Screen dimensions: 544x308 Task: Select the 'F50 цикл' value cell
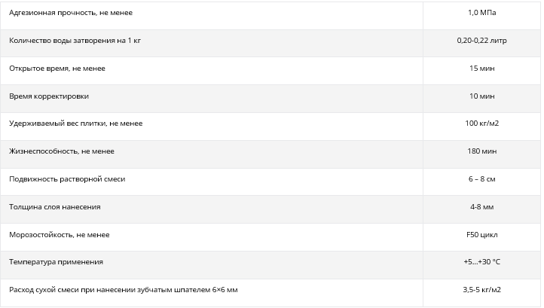pos(481,234)
